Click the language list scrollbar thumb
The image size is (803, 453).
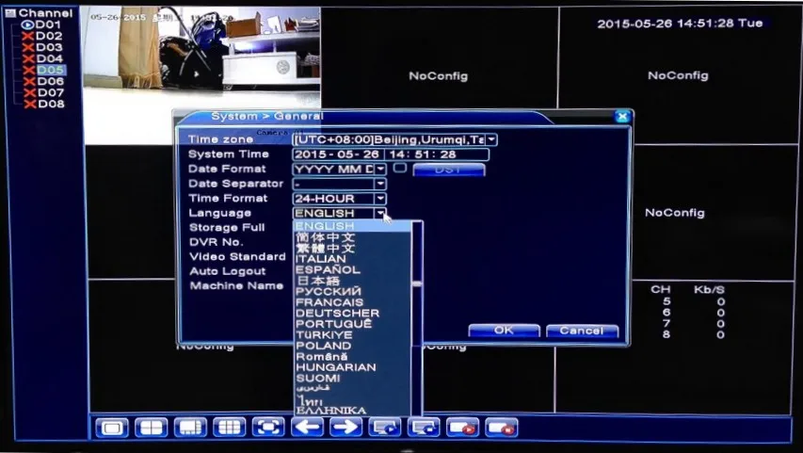(x=417, y=283)
